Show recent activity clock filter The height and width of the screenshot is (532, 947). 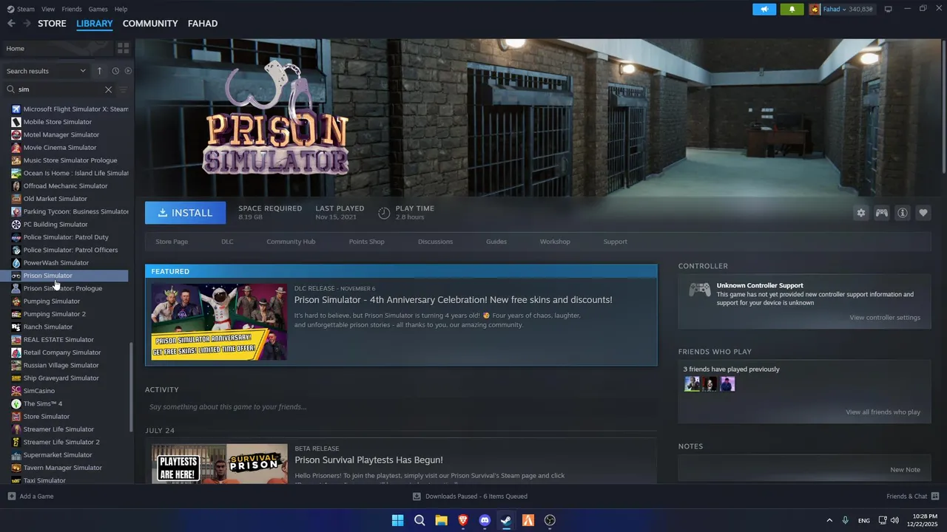click(x=115, y=71)
